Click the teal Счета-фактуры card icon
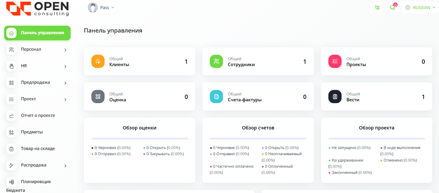 [x=216, y=97]
